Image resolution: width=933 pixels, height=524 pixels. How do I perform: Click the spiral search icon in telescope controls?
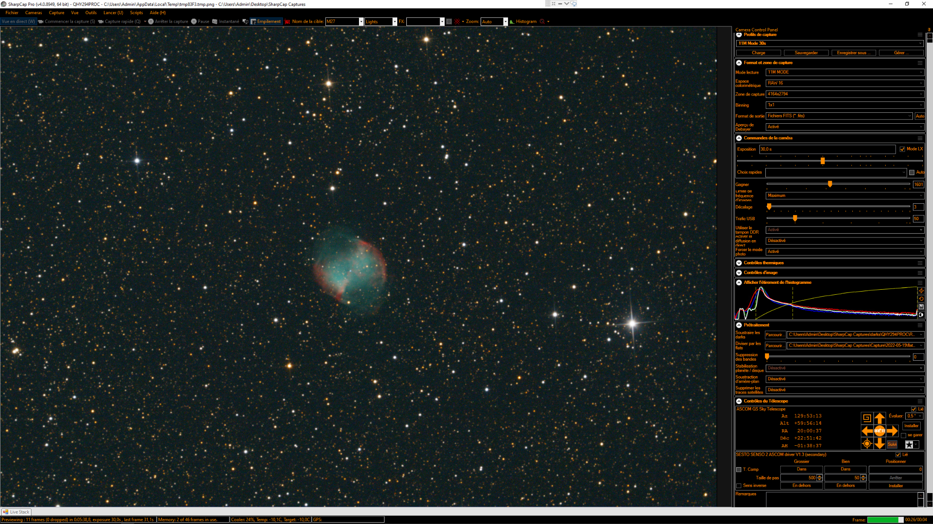pyautogui.click(x=867, y=418)
